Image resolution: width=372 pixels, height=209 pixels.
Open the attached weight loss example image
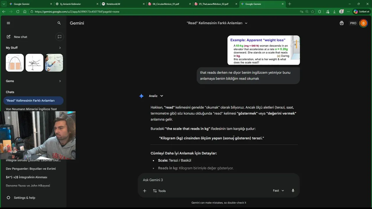coord(264,50)
